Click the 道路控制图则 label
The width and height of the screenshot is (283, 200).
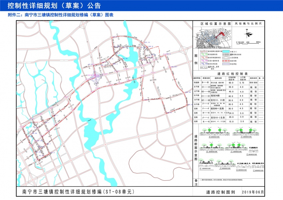[220, 192]
